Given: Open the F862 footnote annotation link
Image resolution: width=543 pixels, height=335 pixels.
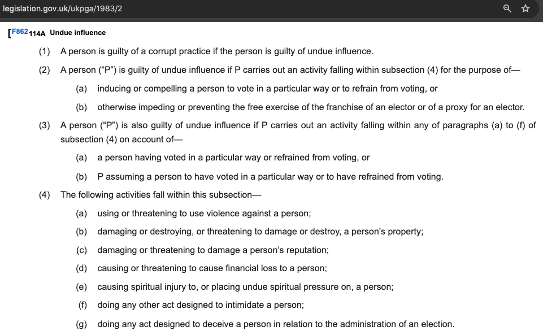Looking at the screenshot, I should (20, 32).
